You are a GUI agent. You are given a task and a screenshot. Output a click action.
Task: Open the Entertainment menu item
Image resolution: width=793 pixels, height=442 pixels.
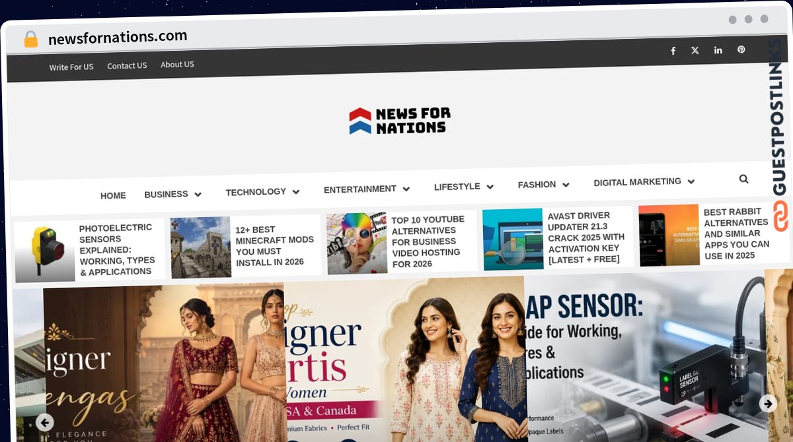click(x=360, y=189)
